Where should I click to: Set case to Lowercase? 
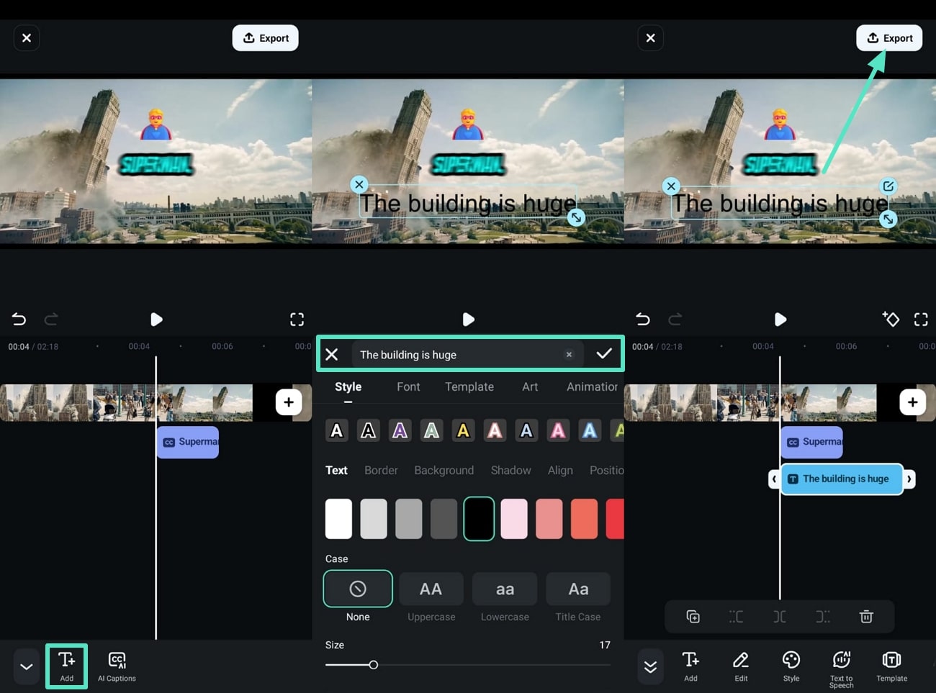(505, 589)
